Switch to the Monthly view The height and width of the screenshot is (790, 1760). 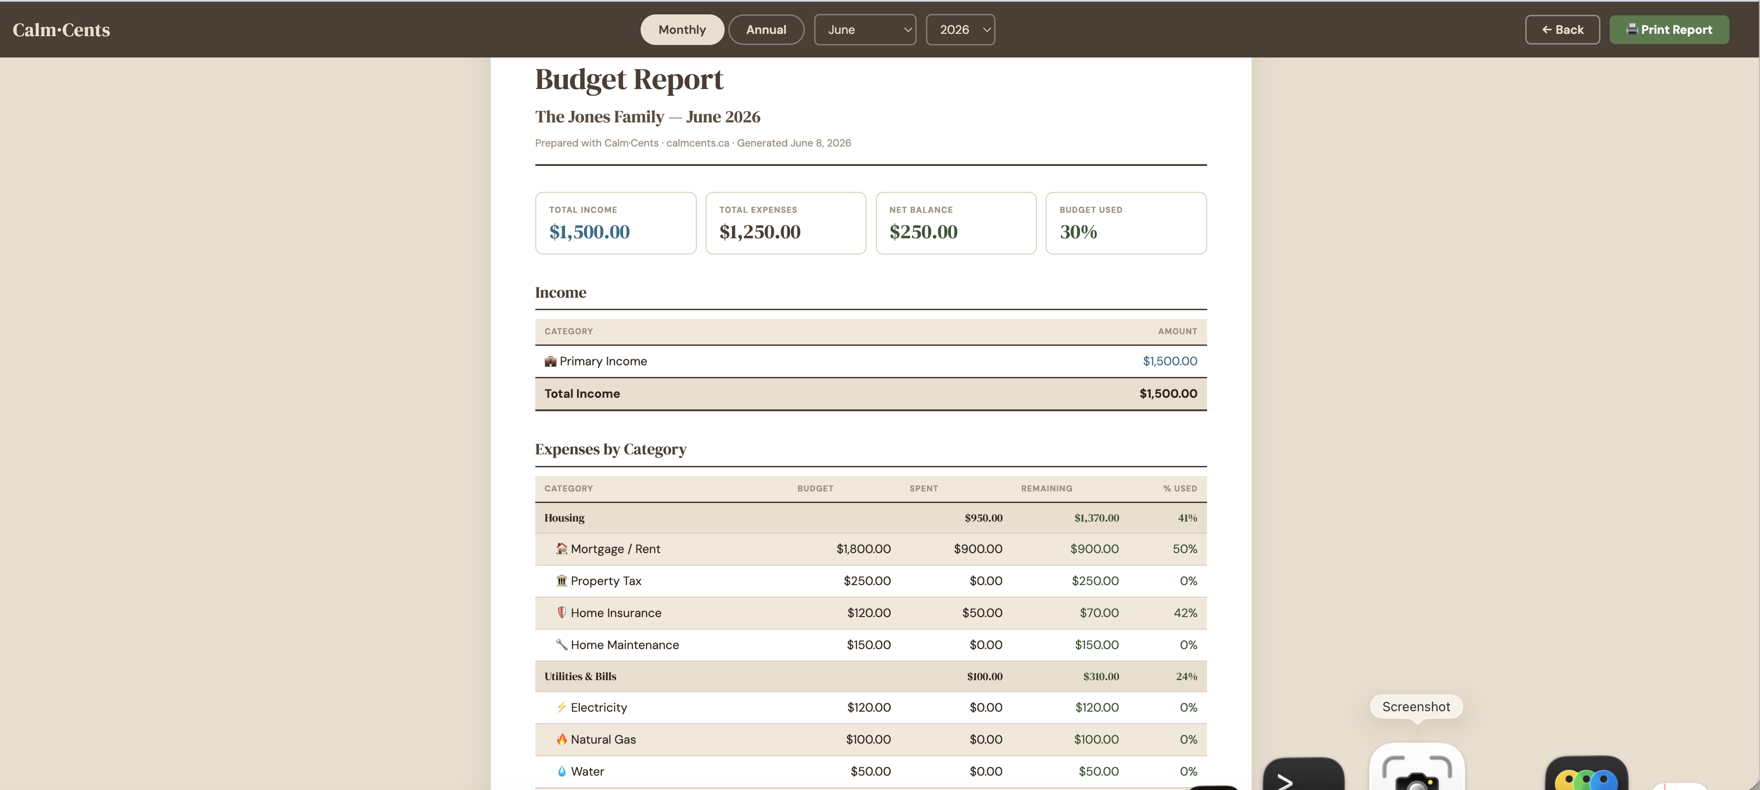click(x=682, y=30)
